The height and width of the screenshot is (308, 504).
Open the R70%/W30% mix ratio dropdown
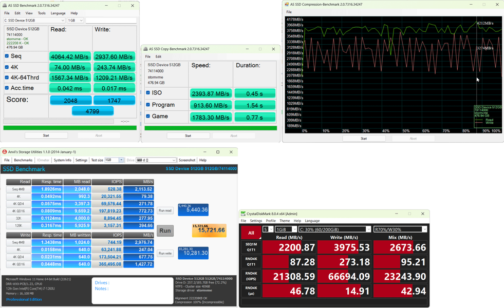pos(400,229)
